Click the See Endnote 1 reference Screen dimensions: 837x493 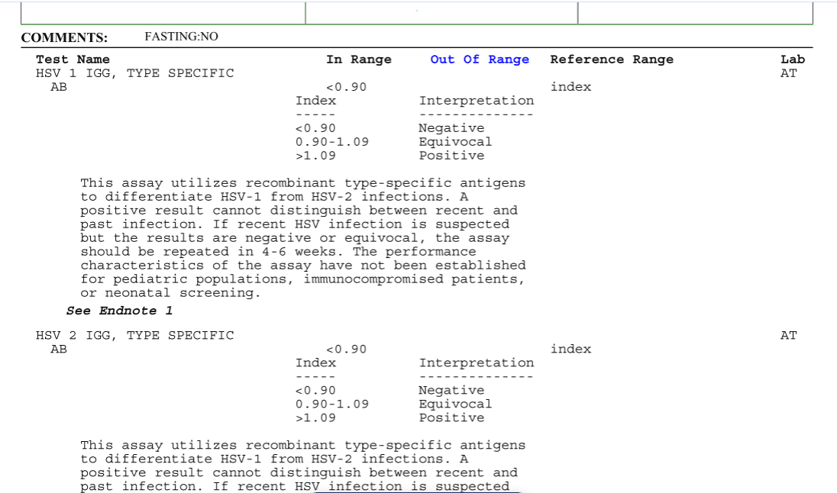point(120,311)
